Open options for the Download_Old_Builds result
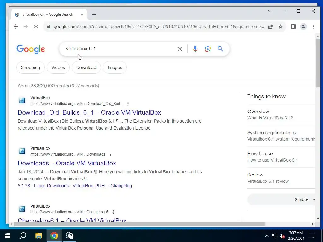Image resolution: width=323 pixels, height=242 pixels. pos(128,103)
